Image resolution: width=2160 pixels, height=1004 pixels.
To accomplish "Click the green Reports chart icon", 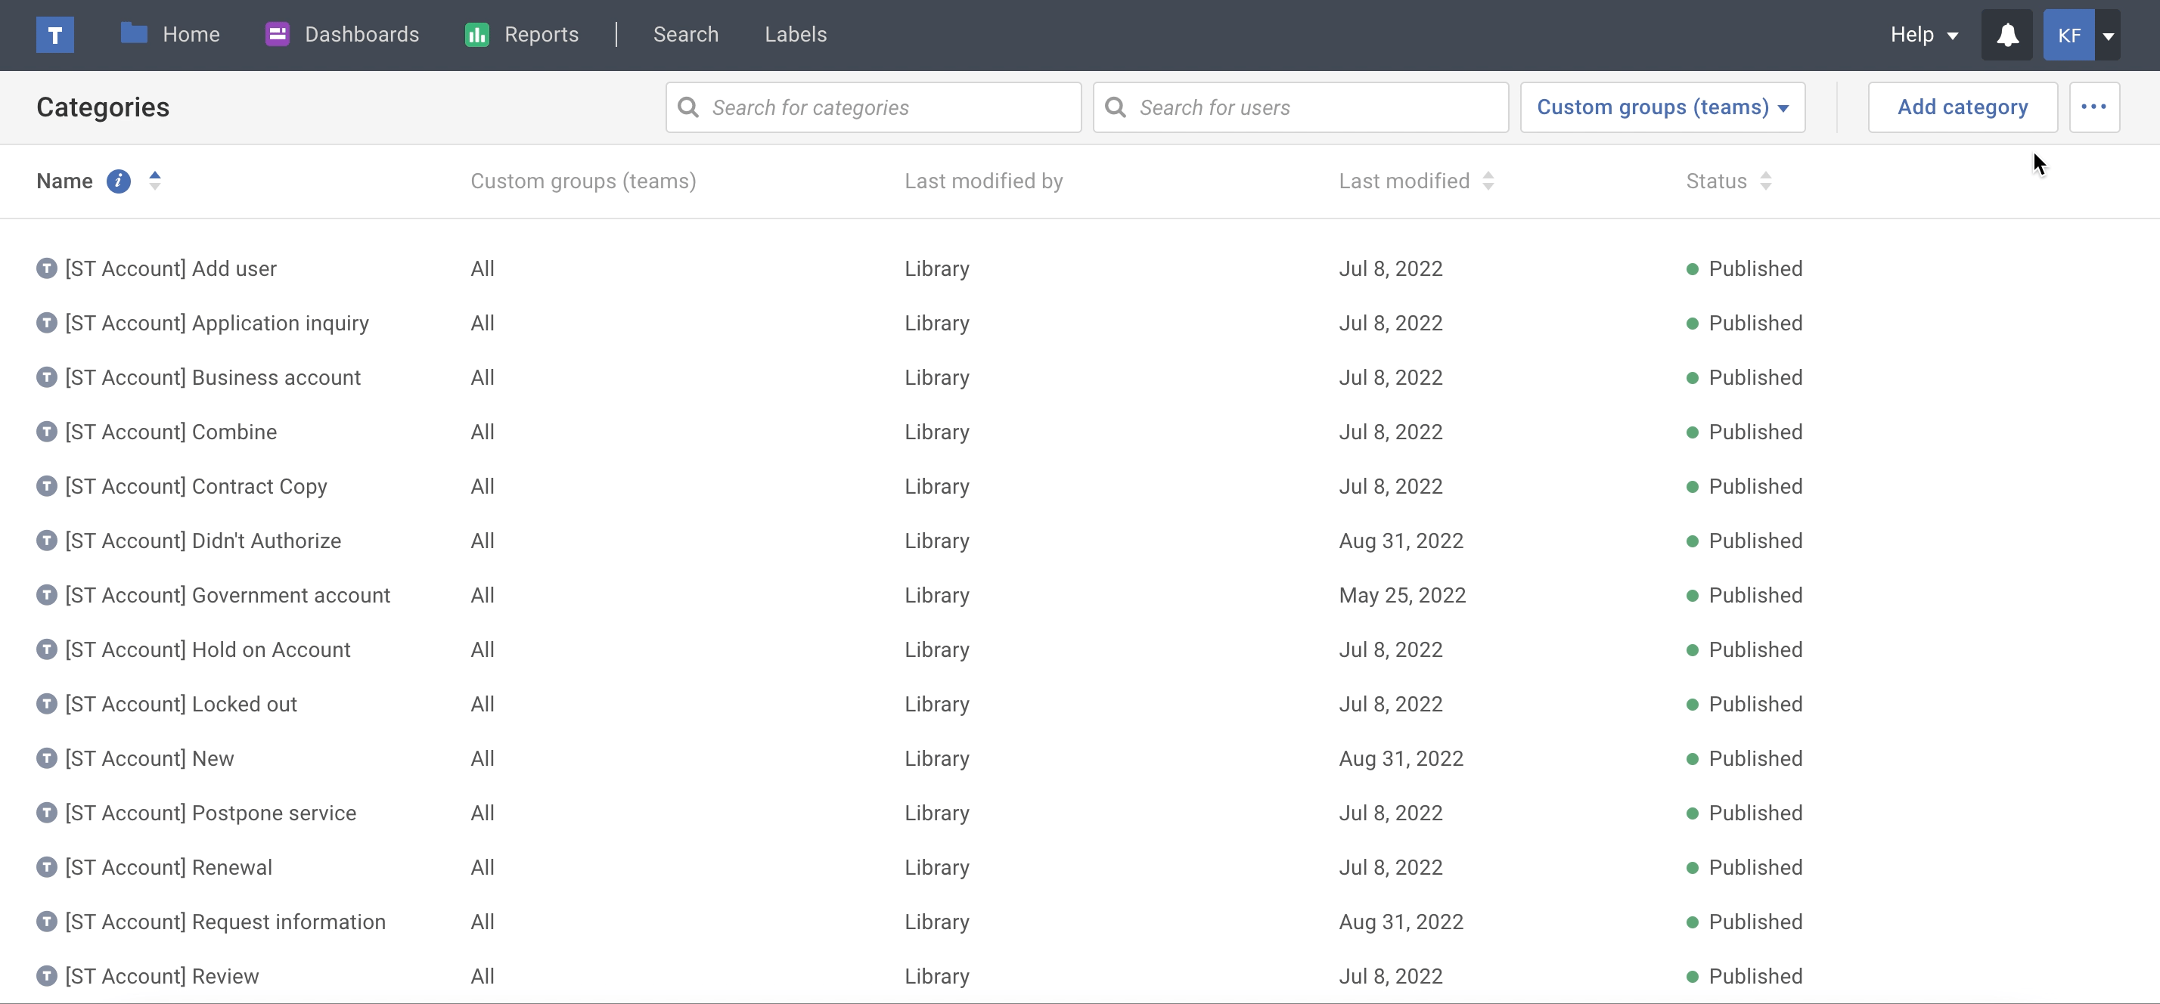I will click(x=476, y=34).
